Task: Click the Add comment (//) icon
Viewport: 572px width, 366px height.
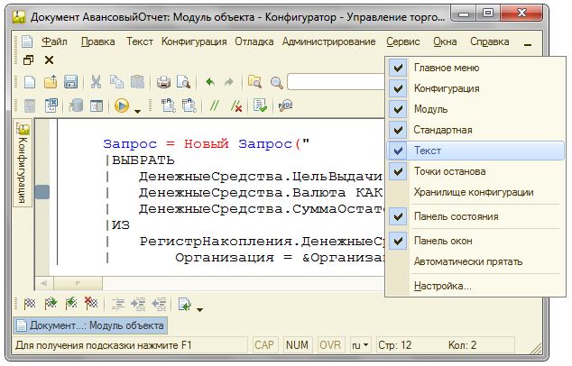Action: tap(215, 106)
